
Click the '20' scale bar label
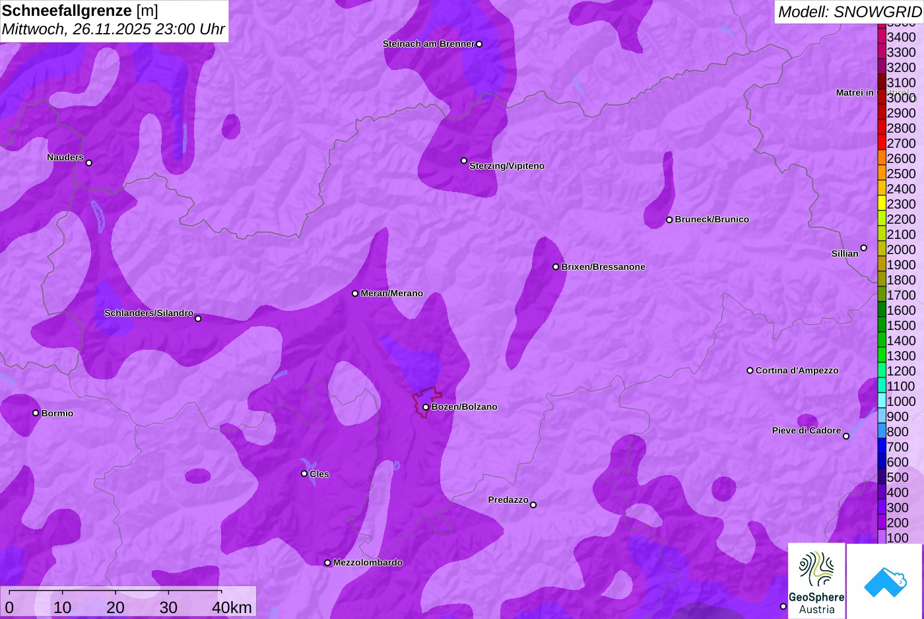tap(115, 608)
